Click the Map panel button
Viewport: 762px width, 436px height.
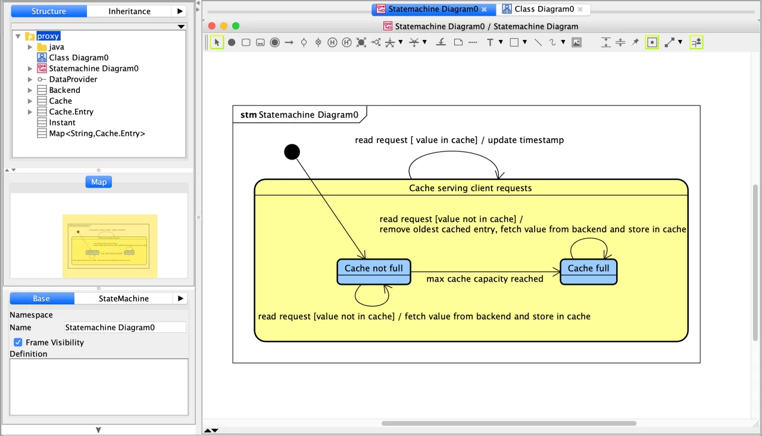coord(99,182)
